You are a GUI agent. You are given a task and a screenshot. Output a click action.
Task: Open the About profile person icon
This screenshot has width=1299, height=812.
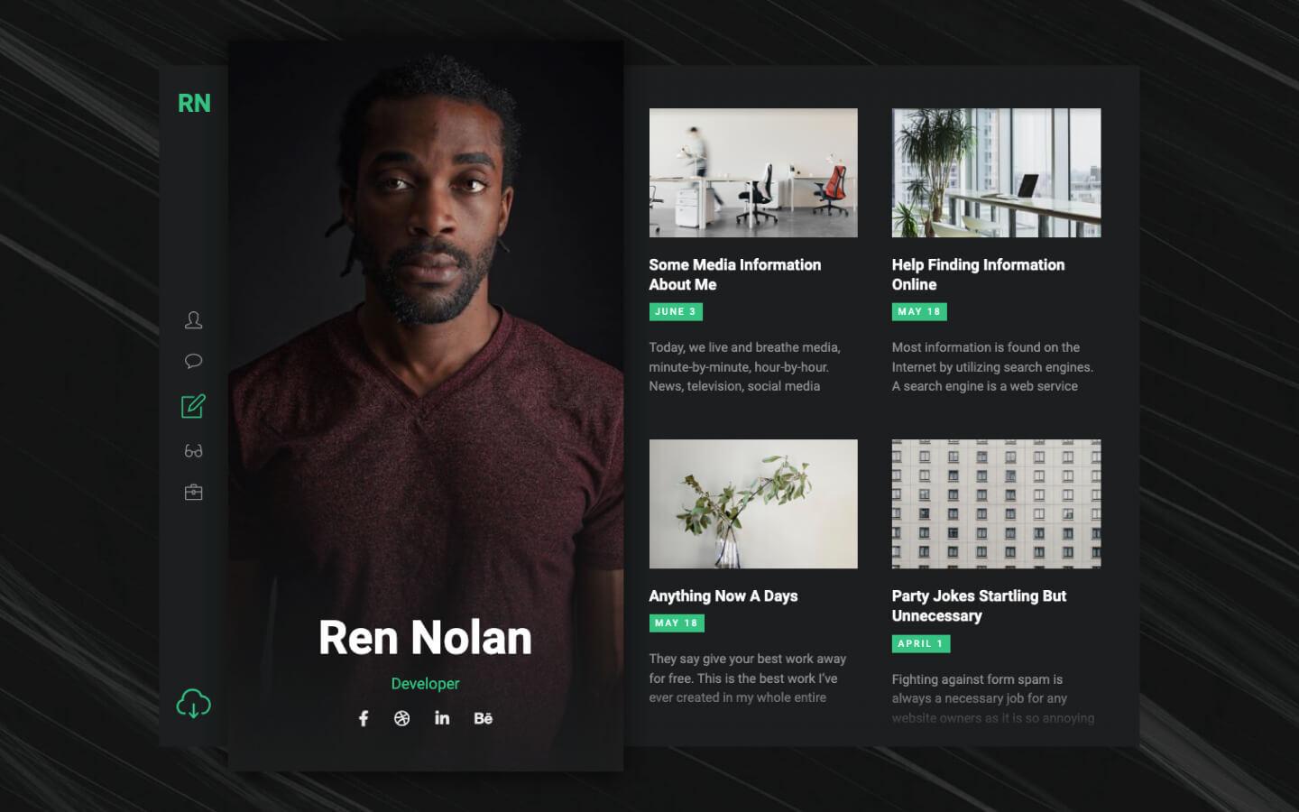click(193, 319)
